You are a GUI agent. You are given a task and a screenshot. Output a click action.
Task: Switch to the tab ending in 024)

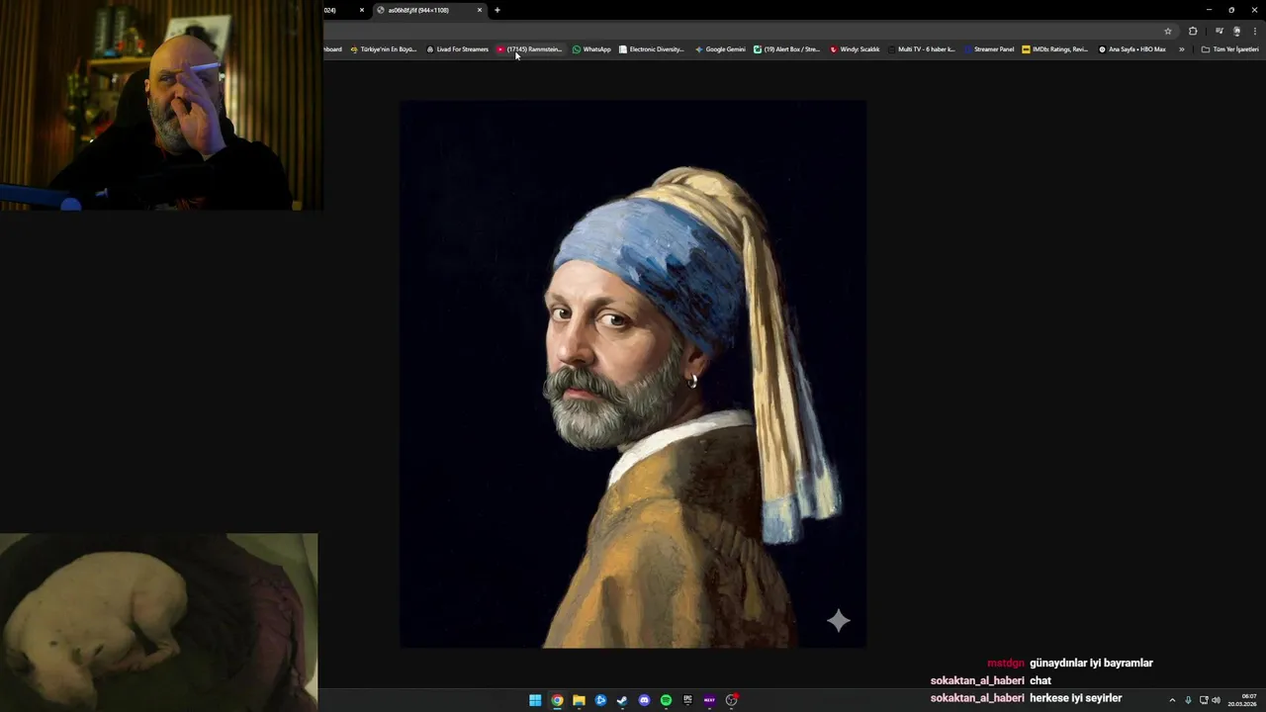coord(339,10)
